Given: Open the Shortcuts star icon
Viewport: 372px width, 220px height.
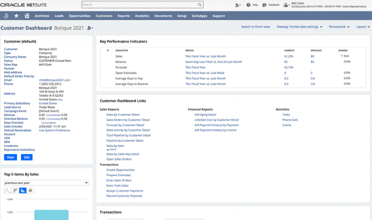Looking at the screenshot, I should (x=16, y=16).
